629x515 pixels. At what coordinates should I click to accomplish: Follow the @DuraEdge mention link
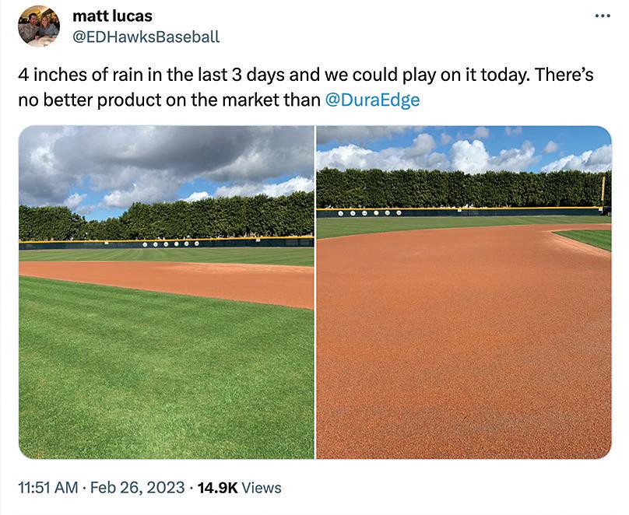(x=371, y=100)
